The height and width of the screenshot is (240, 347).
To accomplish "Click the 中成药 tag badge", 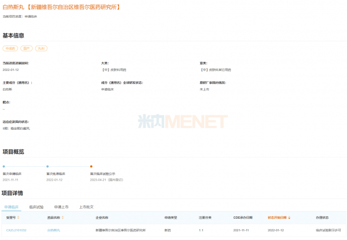I will [x=10, y=49].
